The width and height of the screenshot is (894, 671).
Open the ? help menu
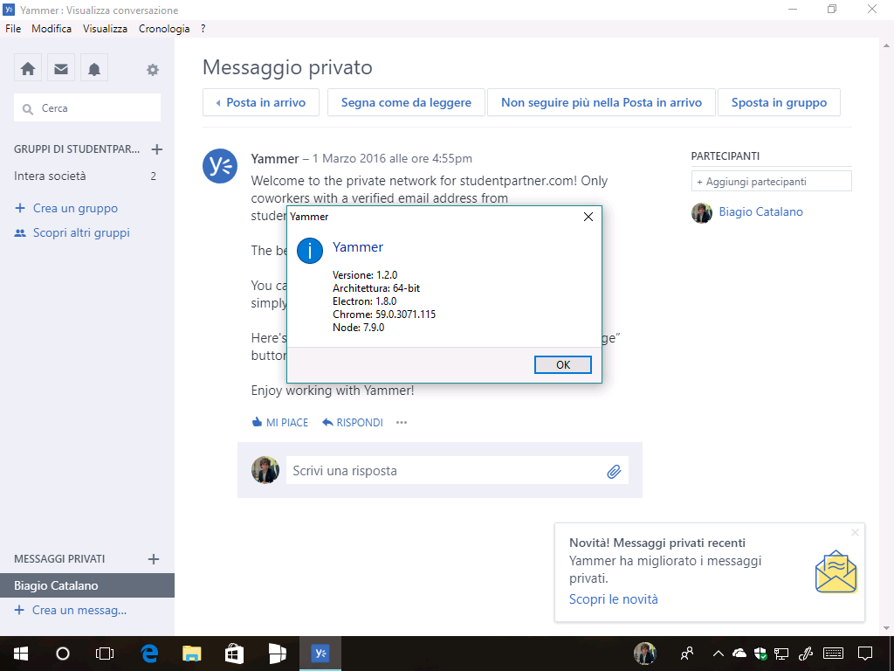coord(203,29)
